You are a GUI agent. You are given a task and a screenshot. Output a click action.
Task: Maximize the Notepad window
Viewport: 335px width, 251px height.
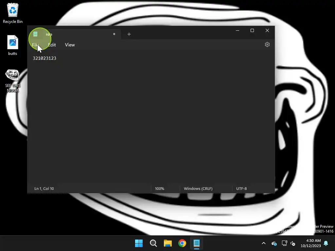252,30
